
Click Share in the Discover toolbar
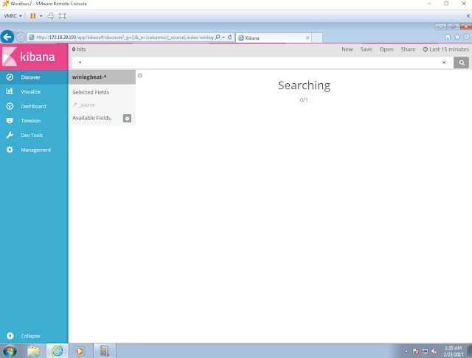(408, 49)
